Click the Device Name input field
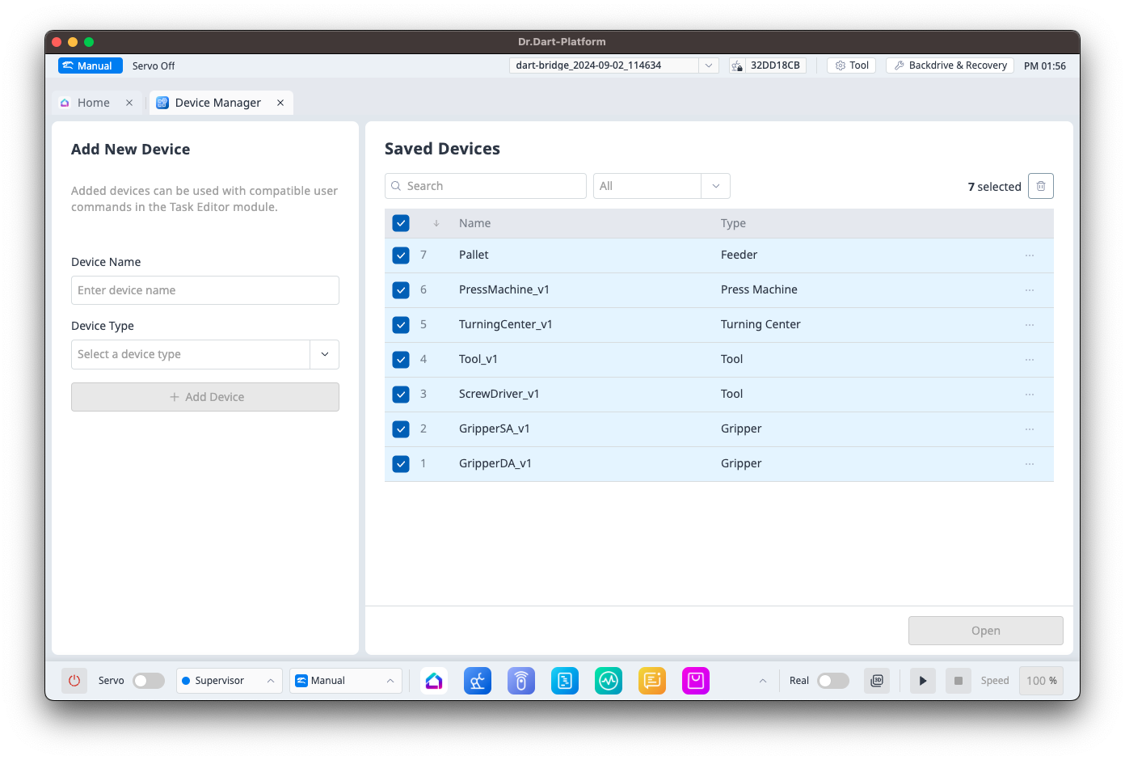1125x760 pixels. (204, 290)
